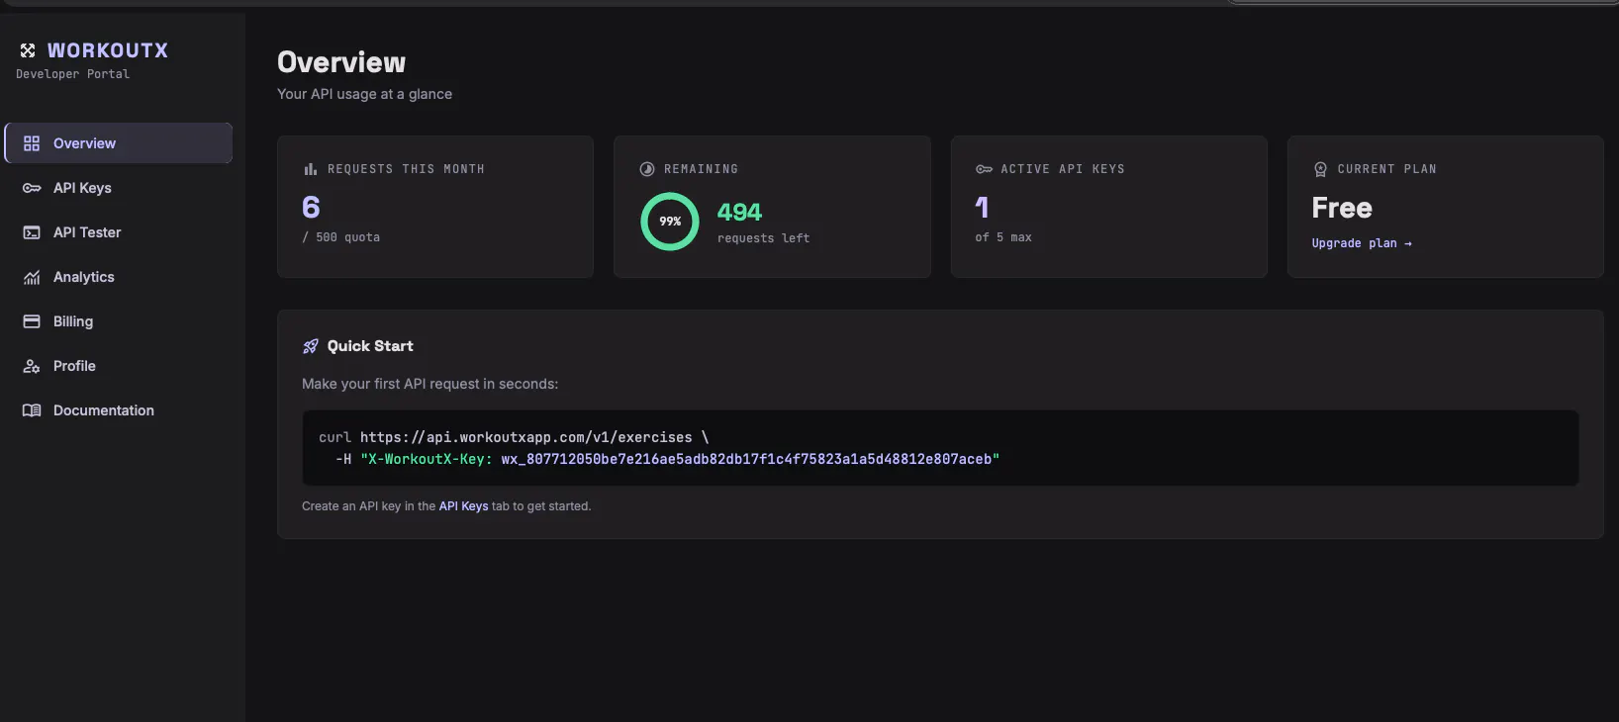Image resolution: width=1619 pixels, height=722 pixels.
Task: Click the X-WorkoutX-Key header string
Action: (680, 459)
